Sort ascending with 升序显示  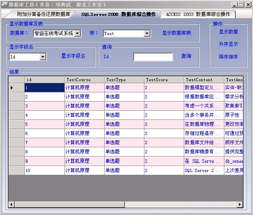click(228, 44)
